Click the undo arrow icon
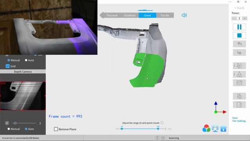Screen dimensions: 250x141 (239, 44)
